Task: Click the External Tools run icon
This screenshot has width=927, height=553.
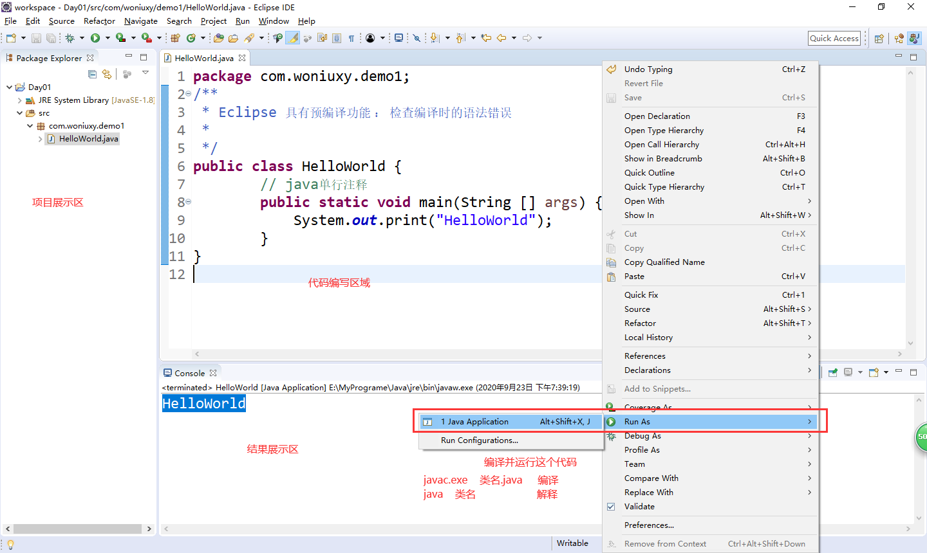Action: coord(146,38)
